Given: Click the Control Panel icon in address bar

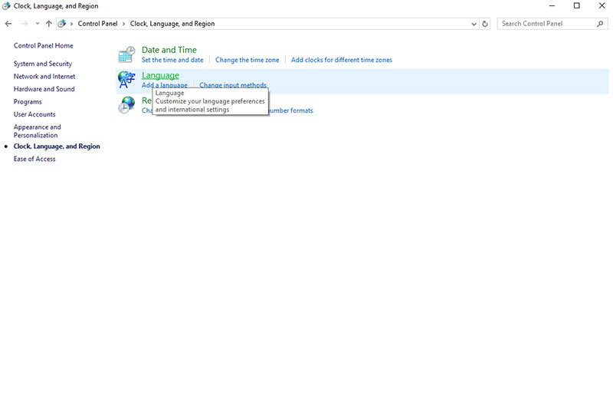Looking at the screenshot, I should [x=62, y=24].
